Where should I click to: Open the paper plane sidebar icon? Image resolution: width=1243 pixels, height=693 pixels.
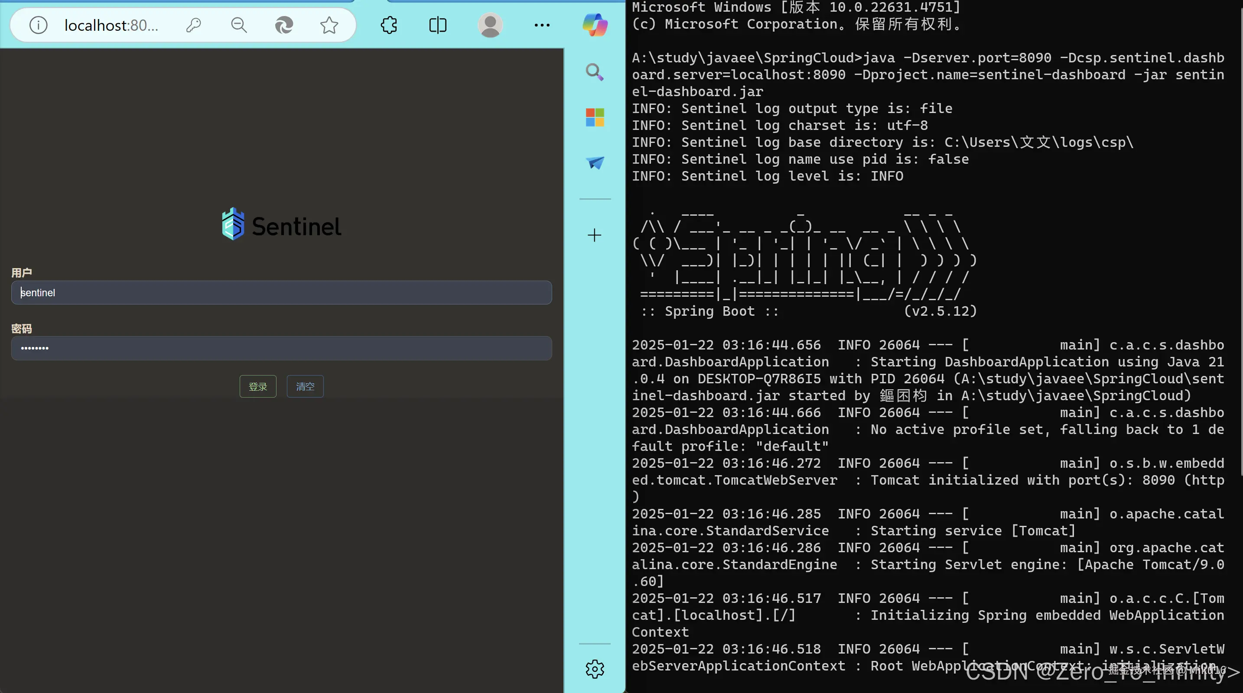[595, 162]
